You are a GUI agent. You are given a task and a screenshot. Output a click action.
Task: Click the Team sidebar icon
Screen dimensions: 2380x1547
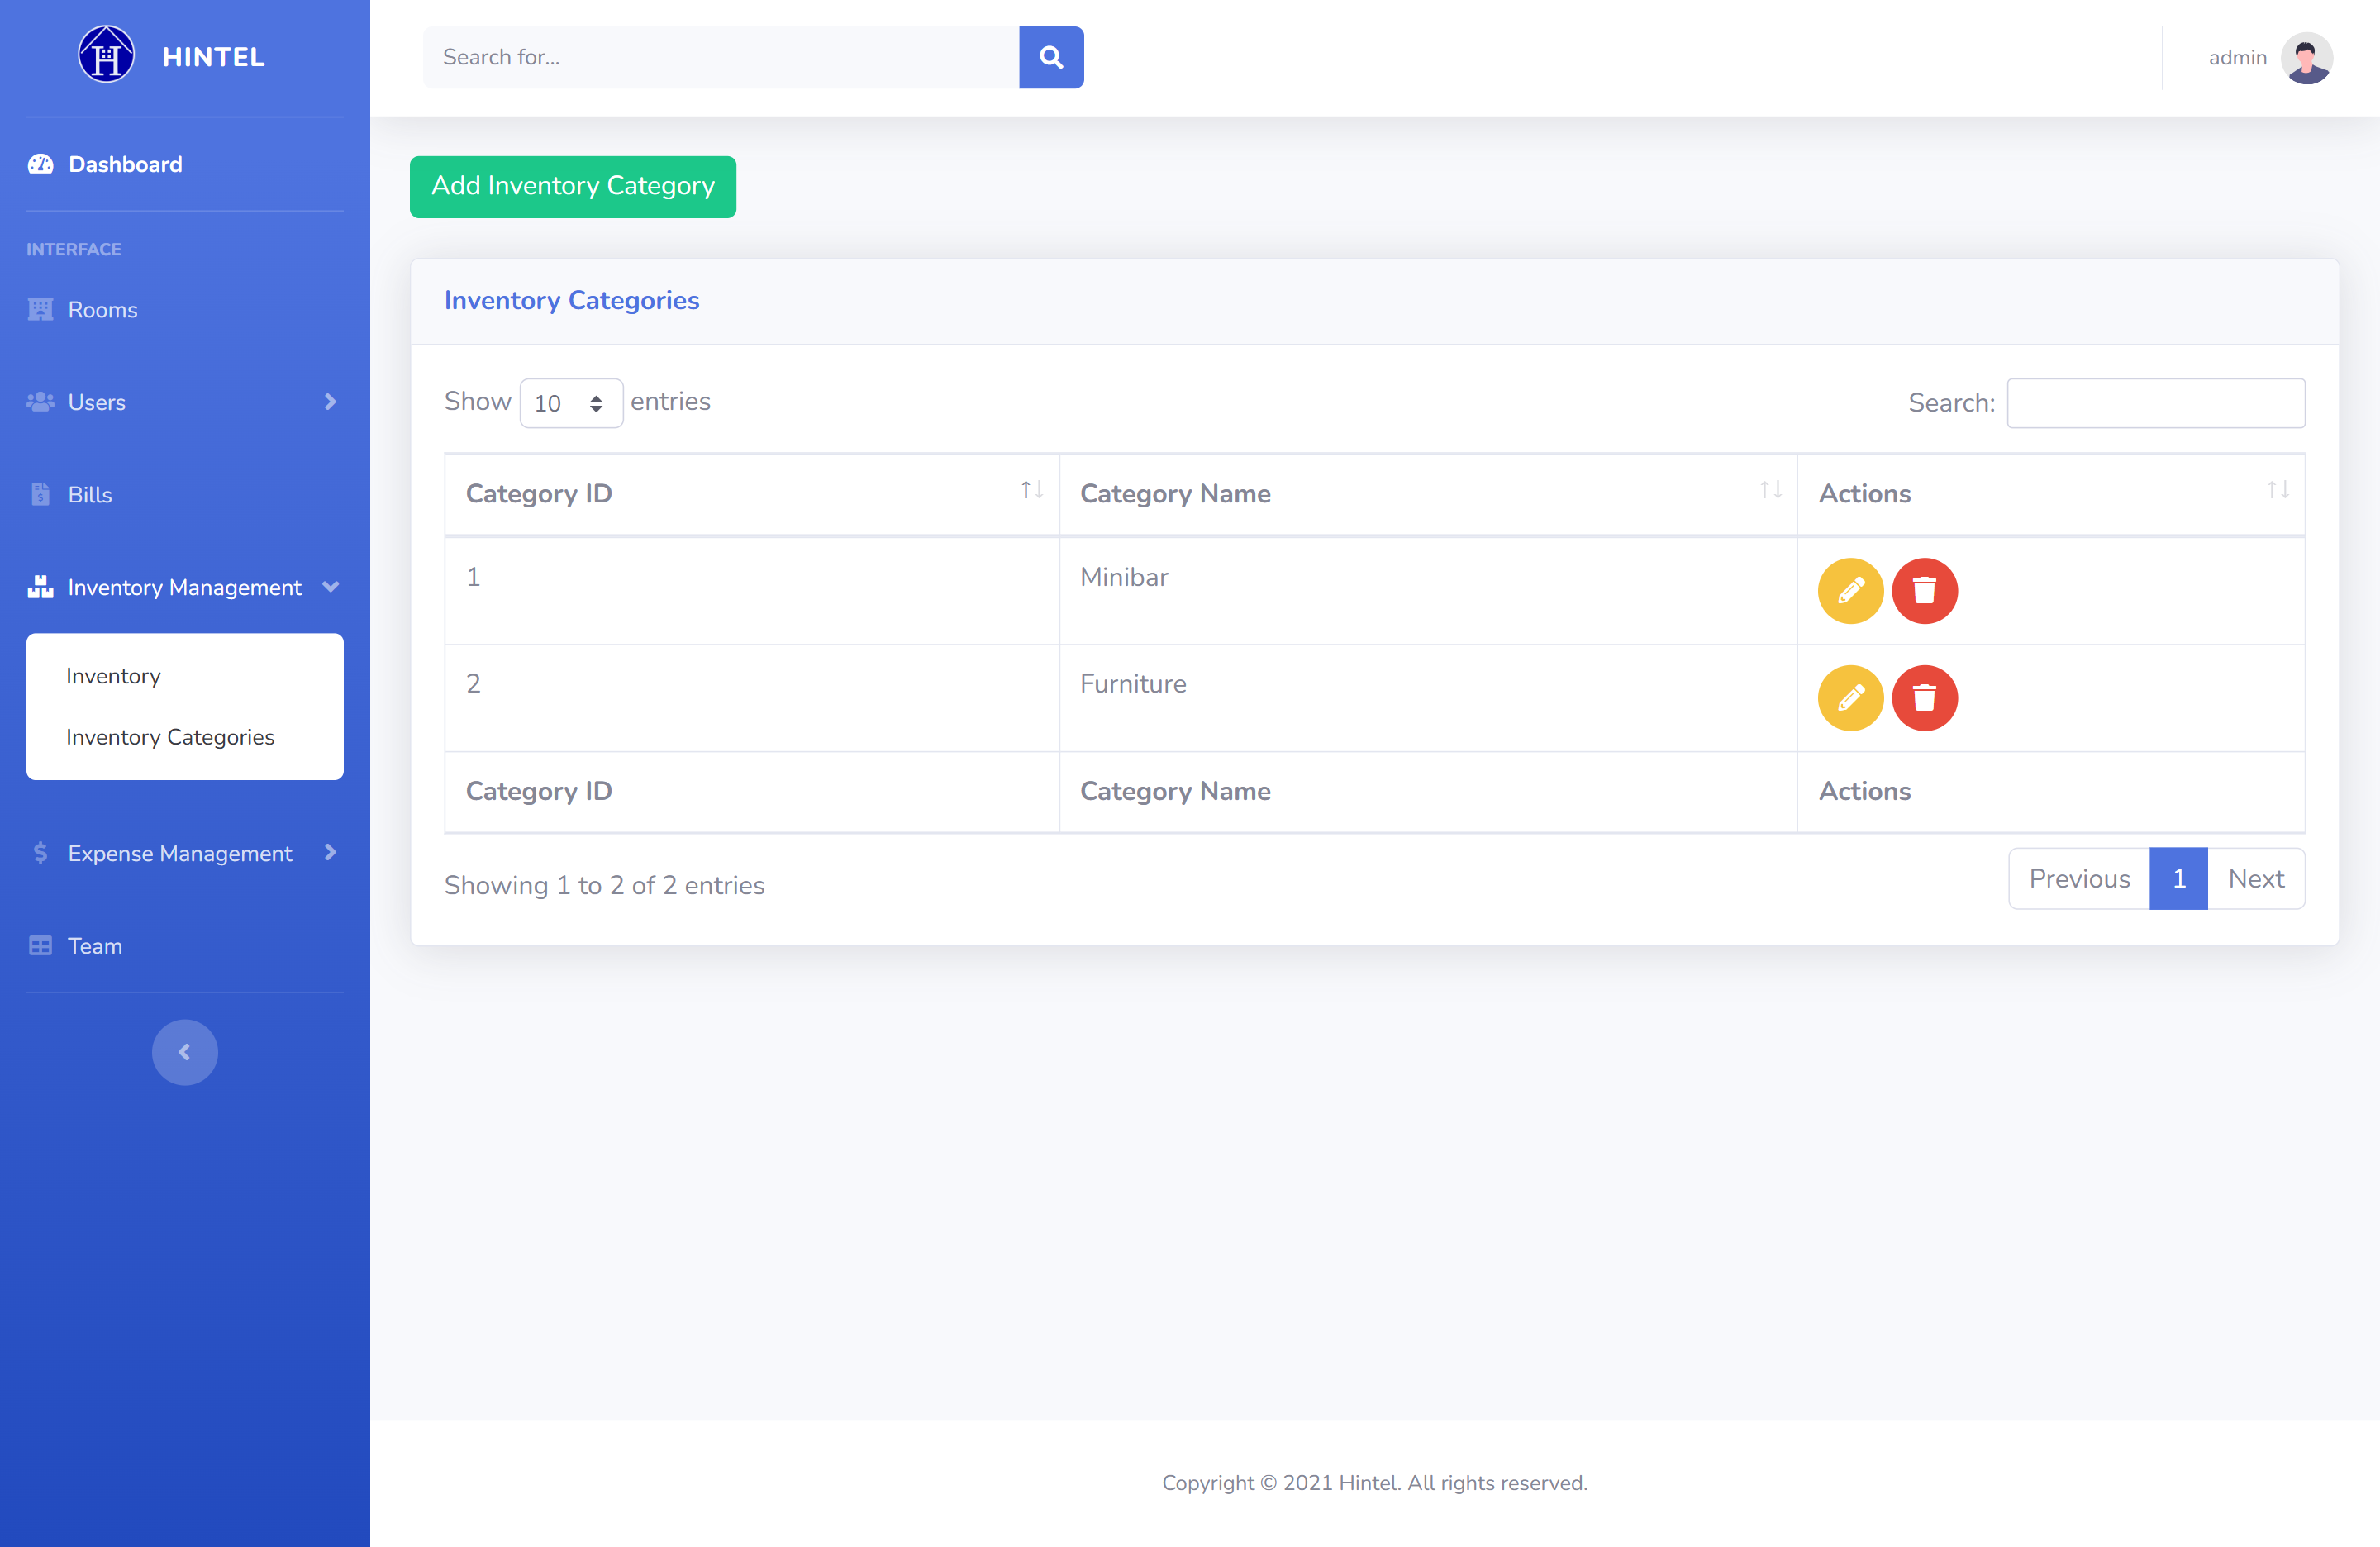[x=40, y=945]
